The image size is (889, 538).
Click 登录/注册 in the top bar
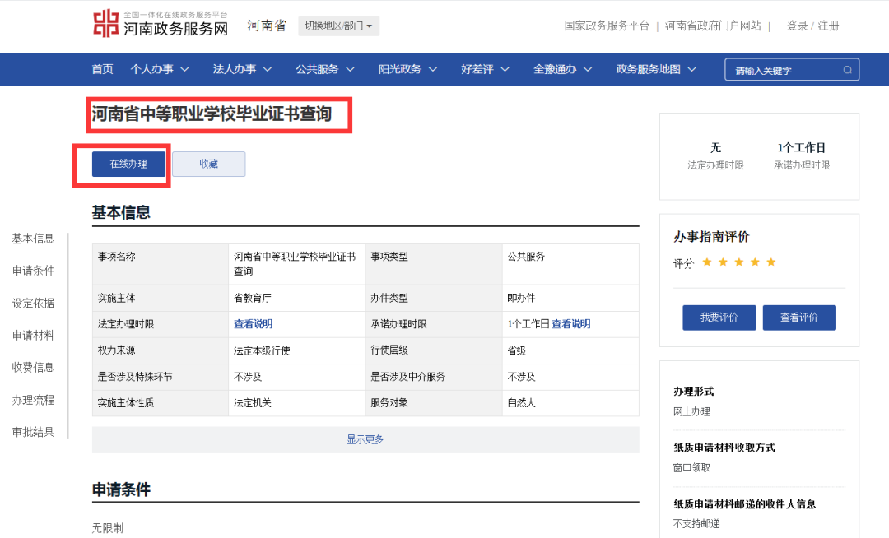pos(815,26)
